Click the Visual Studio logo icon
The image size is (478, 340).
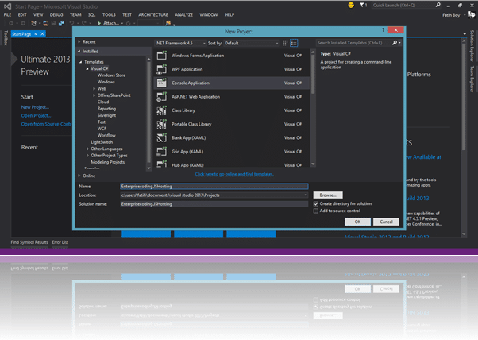tap(8, 6)
